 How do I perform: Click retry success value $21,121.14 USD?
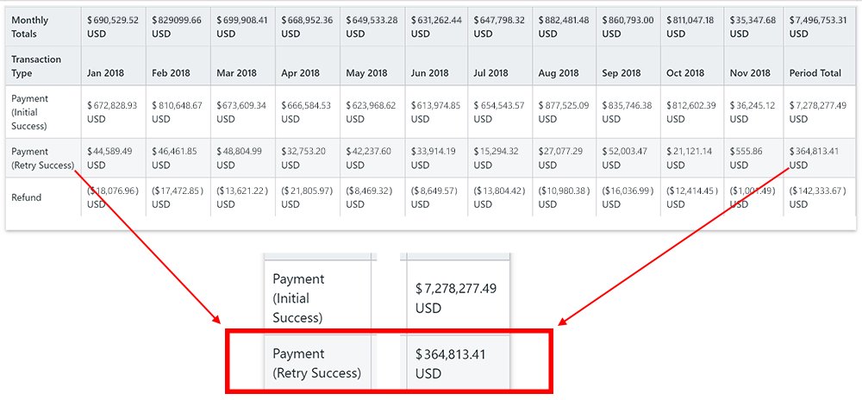click(x=690, y=159)
